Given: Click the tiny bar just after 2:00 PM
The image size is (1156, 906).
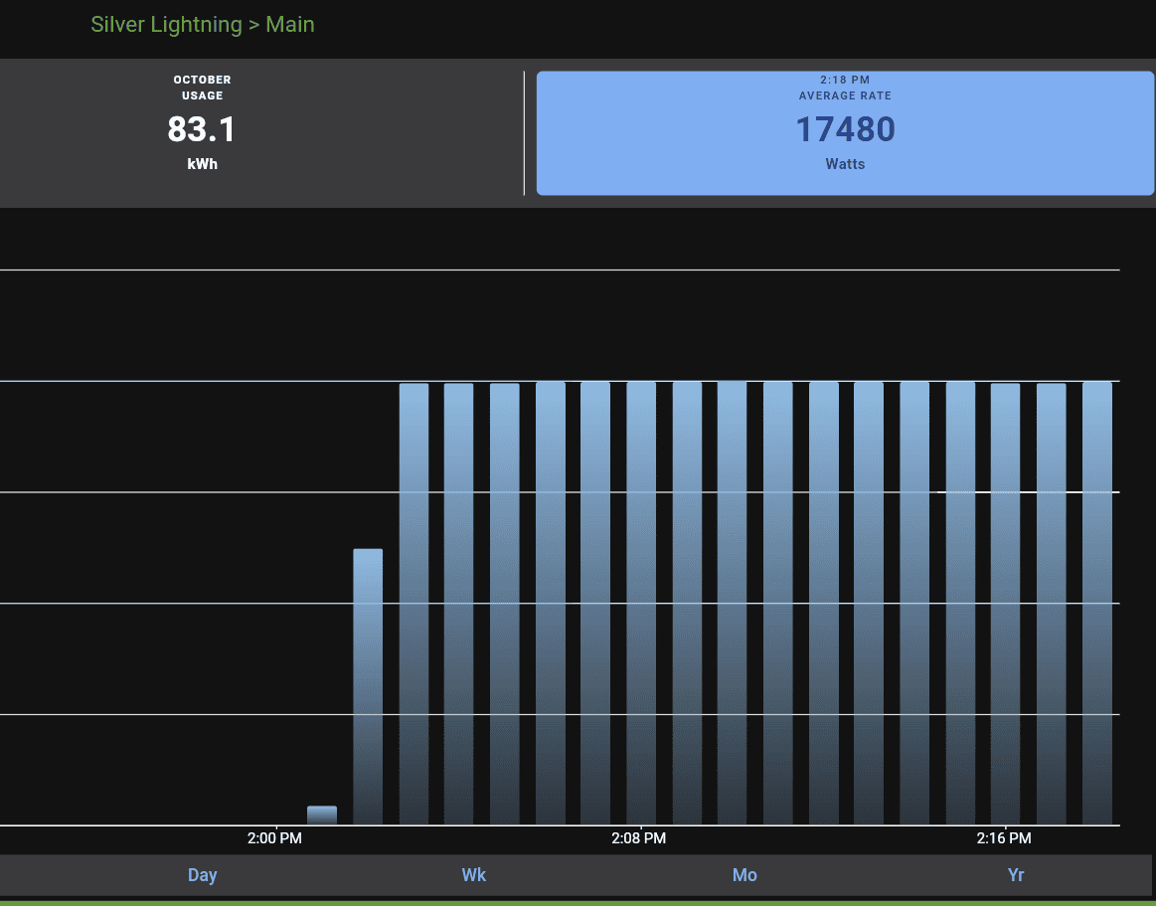Looking at the screenshot, I should pyautogui.click(x=322, y=815).
